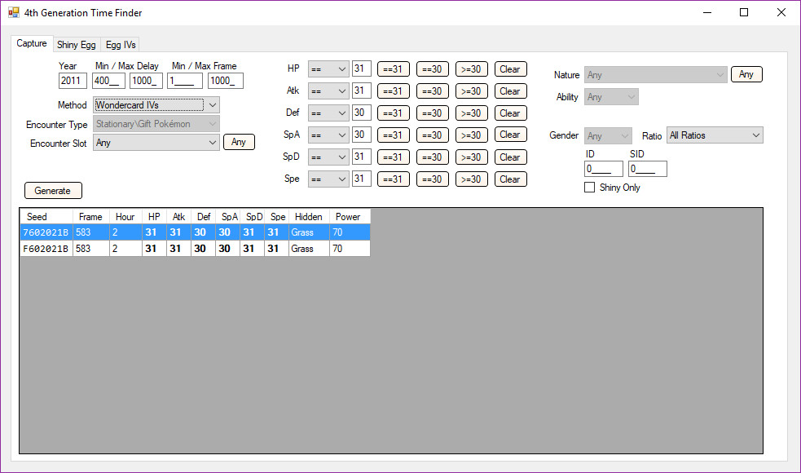This screenshot has height=473, width=801.
Task: Sort by the Hour column header
Action: [125, 217]
